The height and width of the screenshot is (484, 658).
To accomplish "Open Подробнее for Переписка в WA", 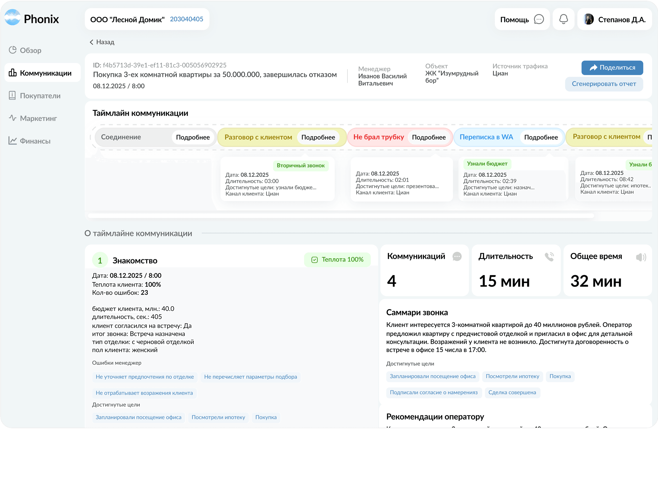I will click(541, 137).
